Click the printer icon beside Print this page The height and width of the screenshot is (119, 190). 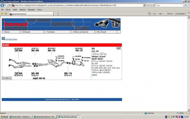point(3,38)
